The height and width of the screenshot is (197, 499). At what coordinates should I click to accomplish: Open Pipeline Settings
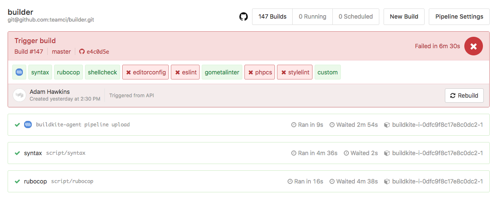pos(459,17)
